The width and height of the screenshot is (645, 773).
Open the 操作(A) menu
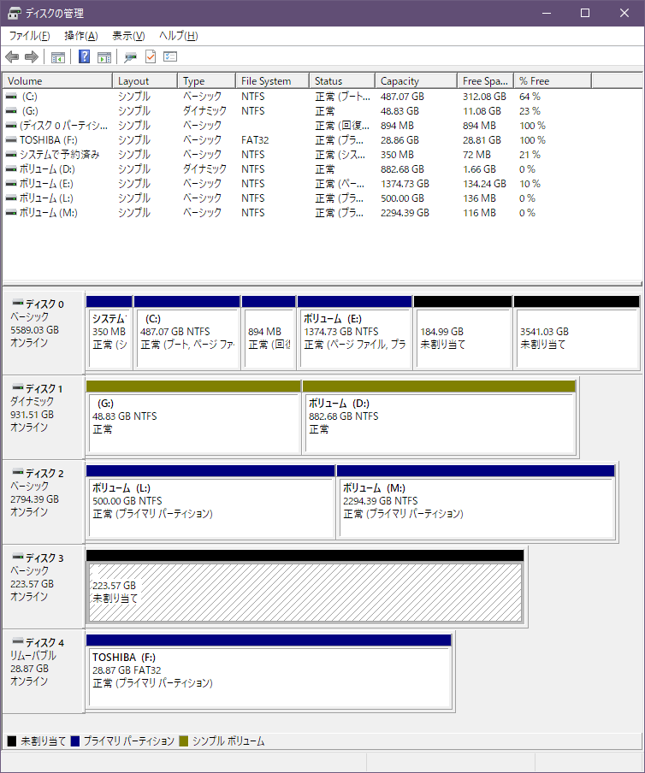click(x=81, y=36)
